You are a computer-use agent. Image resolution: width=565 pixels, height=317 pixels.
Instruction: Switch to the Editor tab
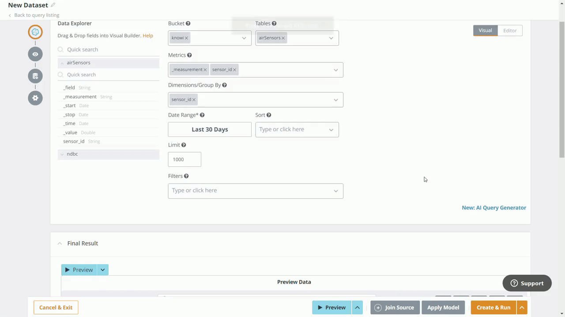click(510, 30)
